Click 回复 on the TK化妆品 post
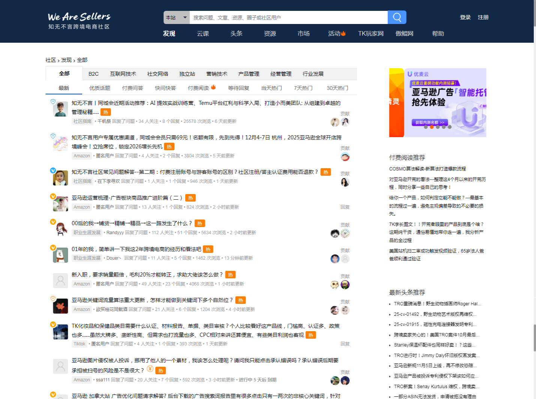This screenshot has width=536, height=399. [344, 343]
